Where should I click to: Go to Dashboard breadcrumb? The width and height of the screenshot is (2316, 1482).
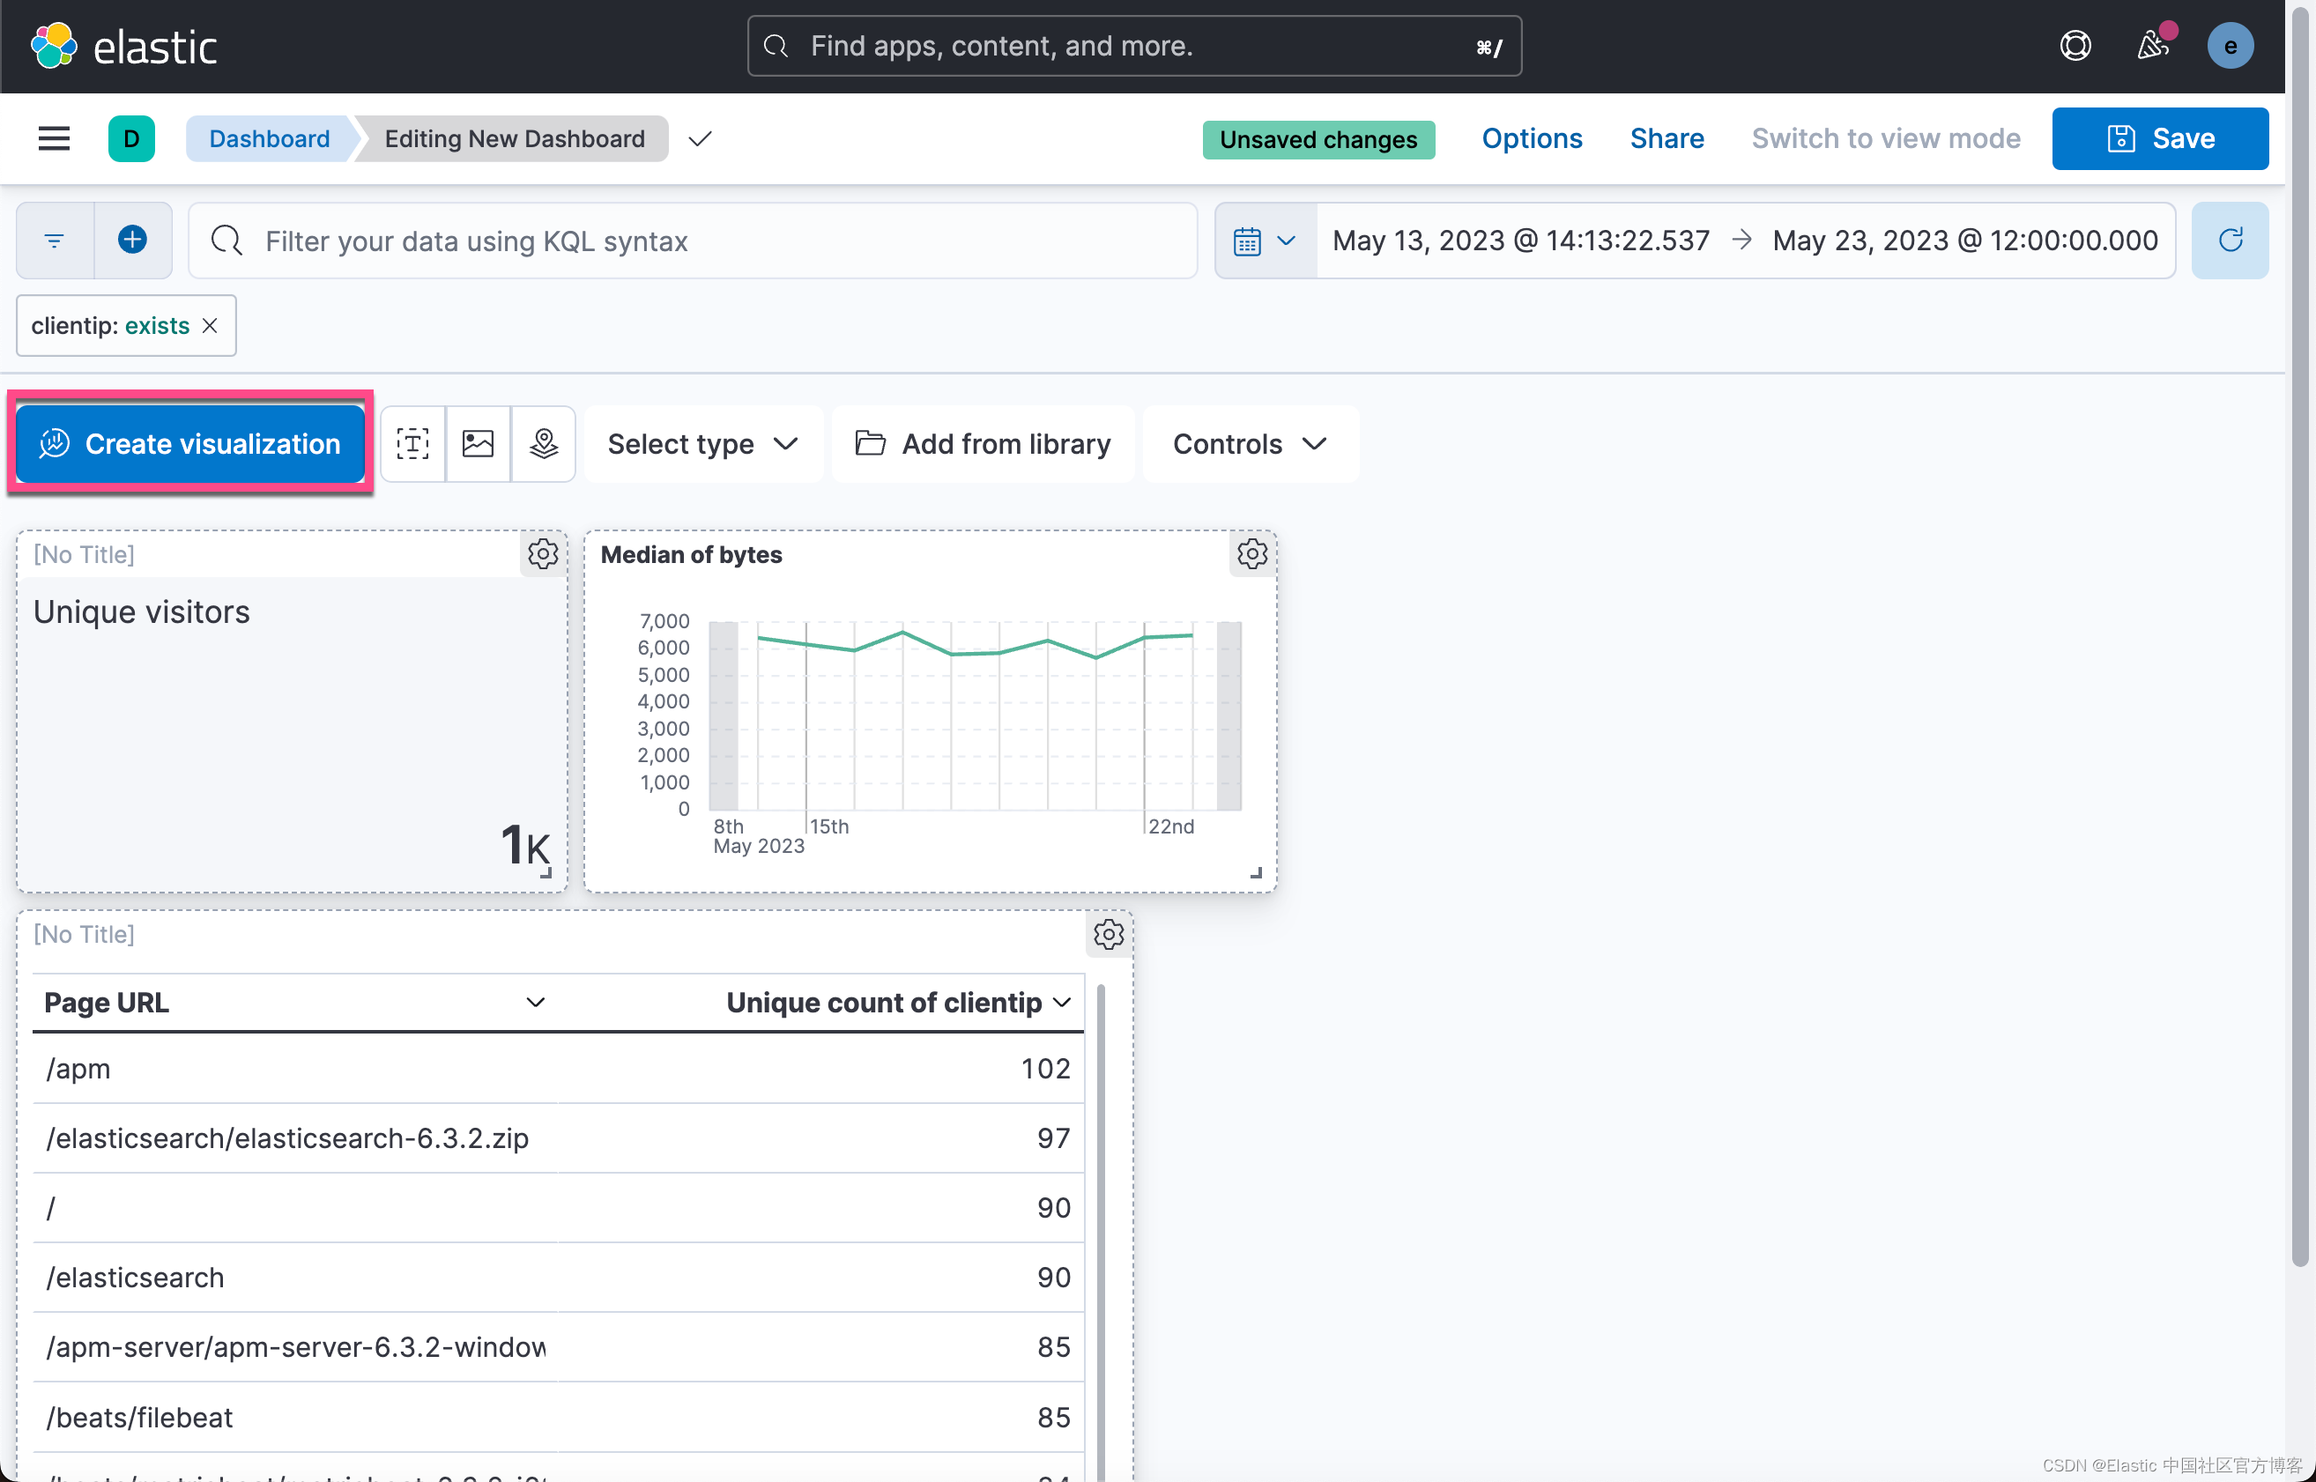tap(270, 138)
